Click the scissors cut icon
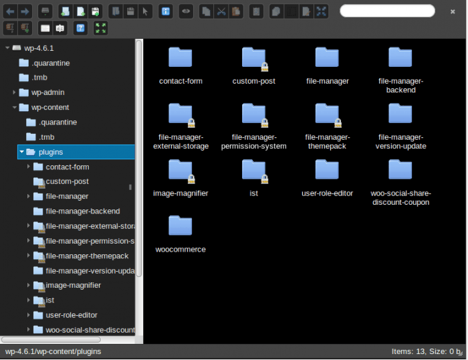 (x=221, y=11)
